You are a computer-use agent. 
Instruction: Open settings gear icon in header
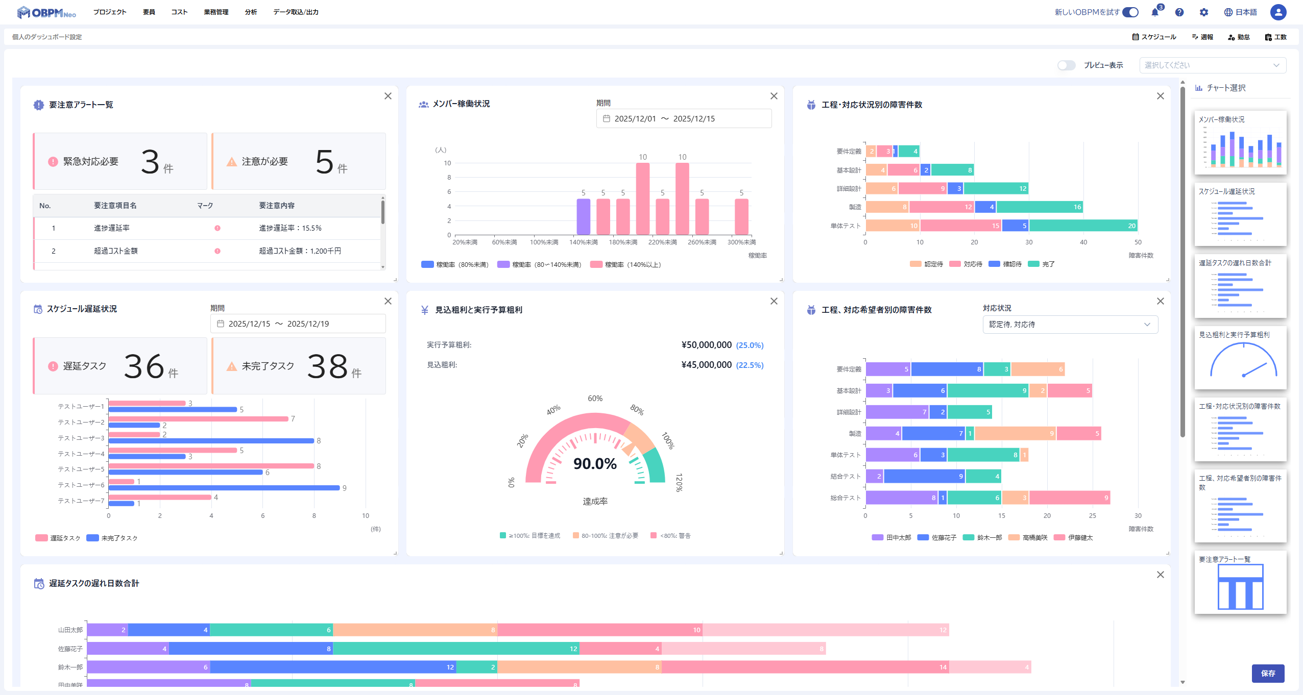(x=1204, y=12)
